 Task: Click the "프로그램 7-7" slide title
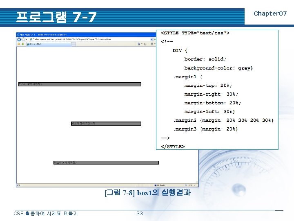coord(56,17)
